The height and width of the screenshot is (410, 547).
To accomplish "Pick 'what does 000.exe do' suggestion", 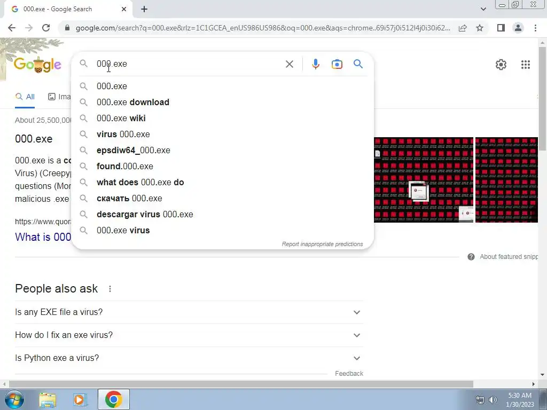I will pyautogui.click(x=222, y=183).
